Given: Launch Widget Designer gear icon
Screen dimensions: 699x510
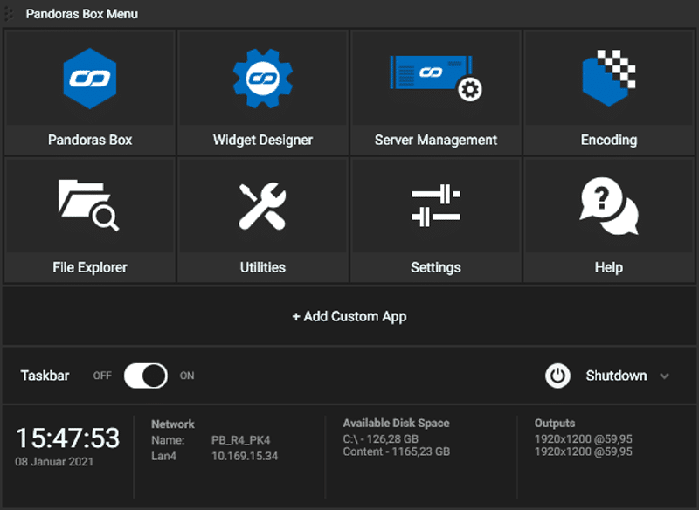Looking at the screenshot, I should [x=262, y=79].
